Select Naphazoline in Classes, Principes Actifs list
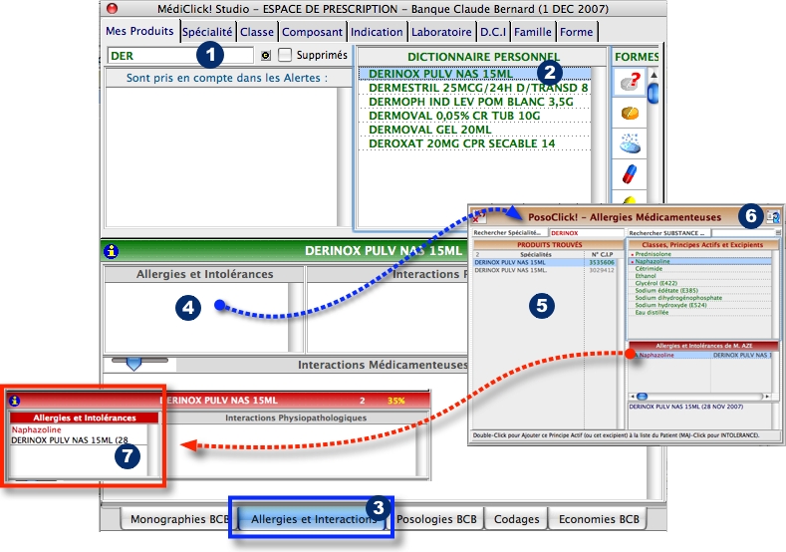This screenshot has width=786, height=552. [699, 261]
